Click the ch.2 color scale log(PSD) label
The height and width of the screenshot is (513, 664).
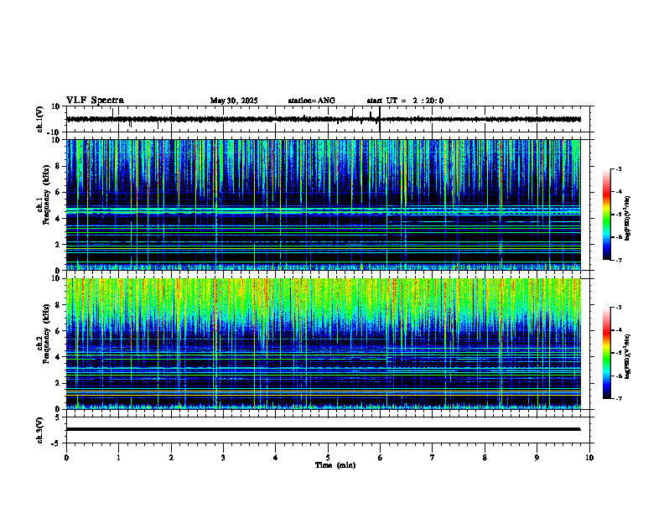pos(628,356)
